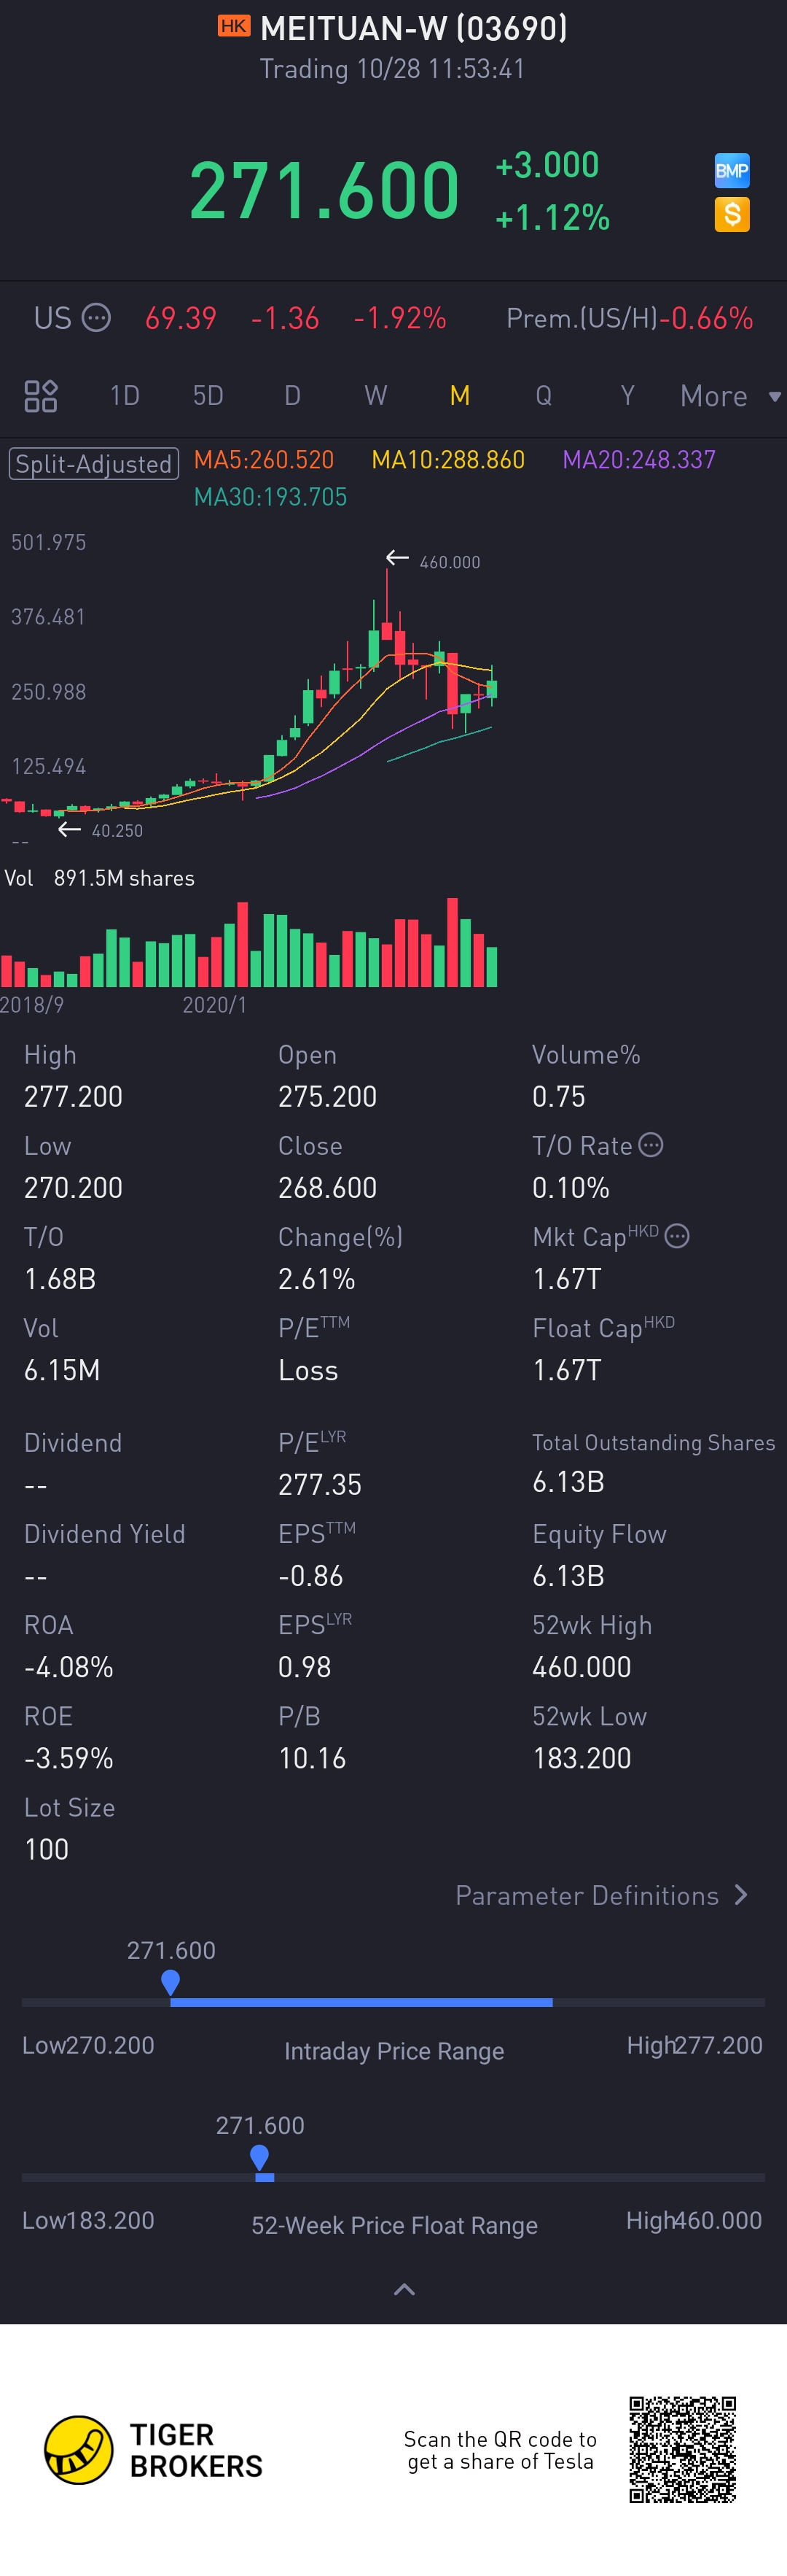Tap the High 277.200 stat

coord(73,1076)
